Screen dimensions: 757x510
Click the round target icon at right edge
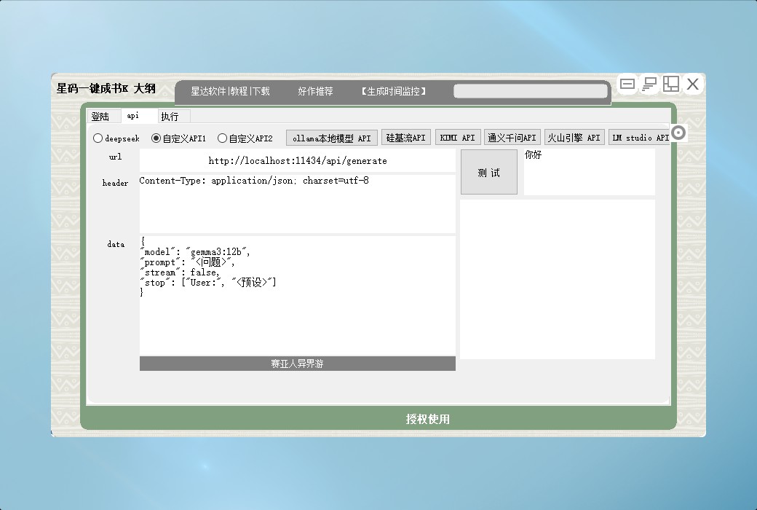[x=678, y=133]
